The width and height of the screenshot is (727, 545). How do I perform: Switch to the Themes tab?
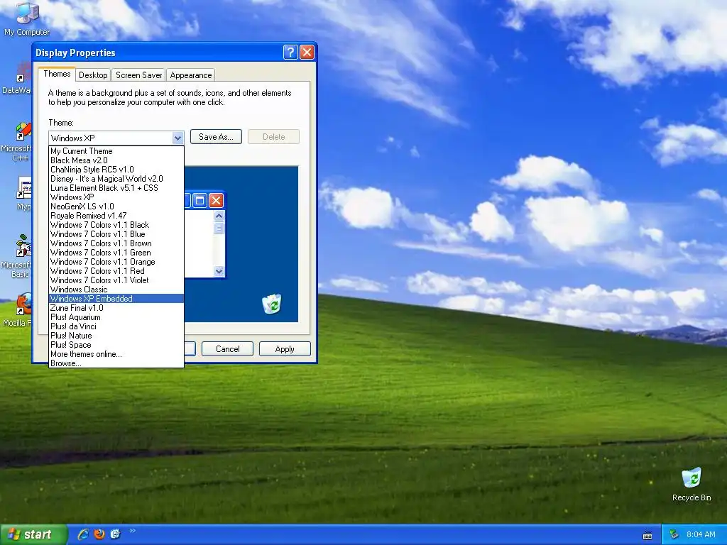point(57,74)
